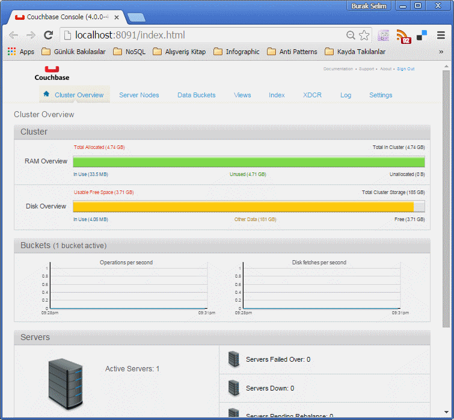The width and height of the screenshot is (454, 420).
Task: Bookmark this page with the star icon
Action: [364, 35]
